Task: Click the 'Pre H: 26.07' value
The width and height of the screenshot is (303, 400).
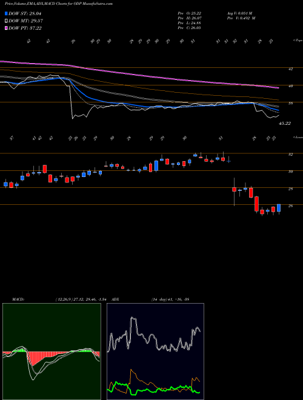Action: coord(190,18)
